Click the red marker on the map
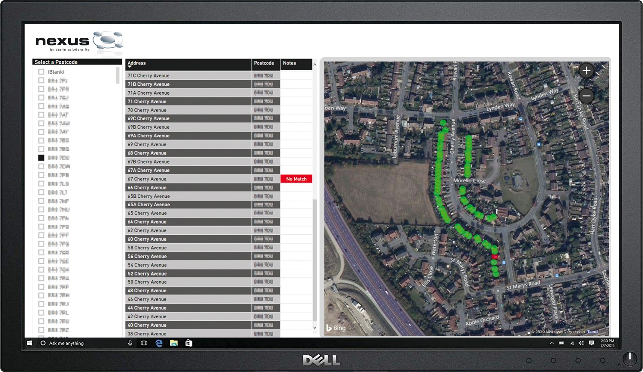 pyautogui.click(x=495, y=257)
